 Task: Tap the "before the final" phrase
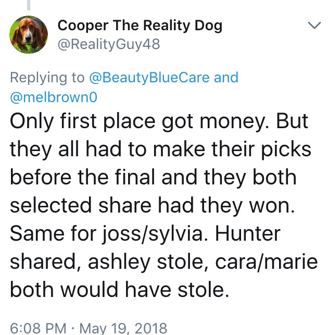82,177
